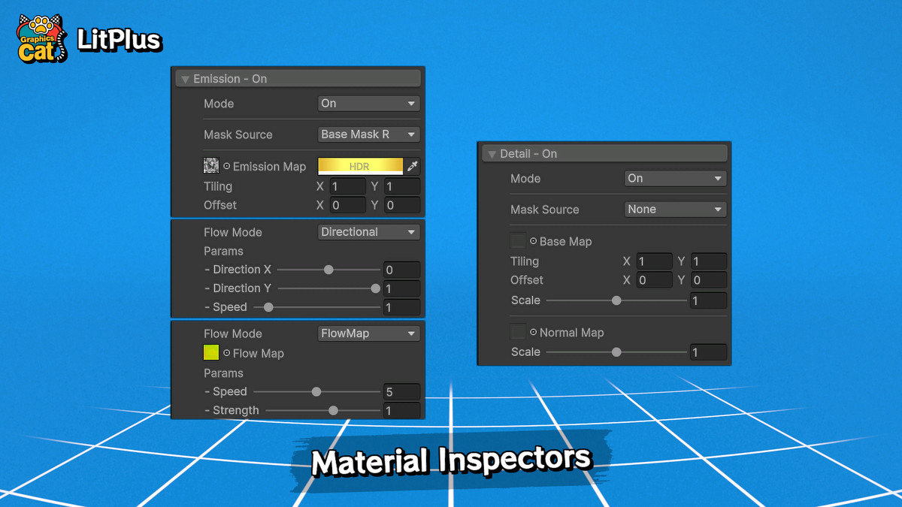Open the Emission Map object picker circle

pyautogui.click(x=226, y=166)
